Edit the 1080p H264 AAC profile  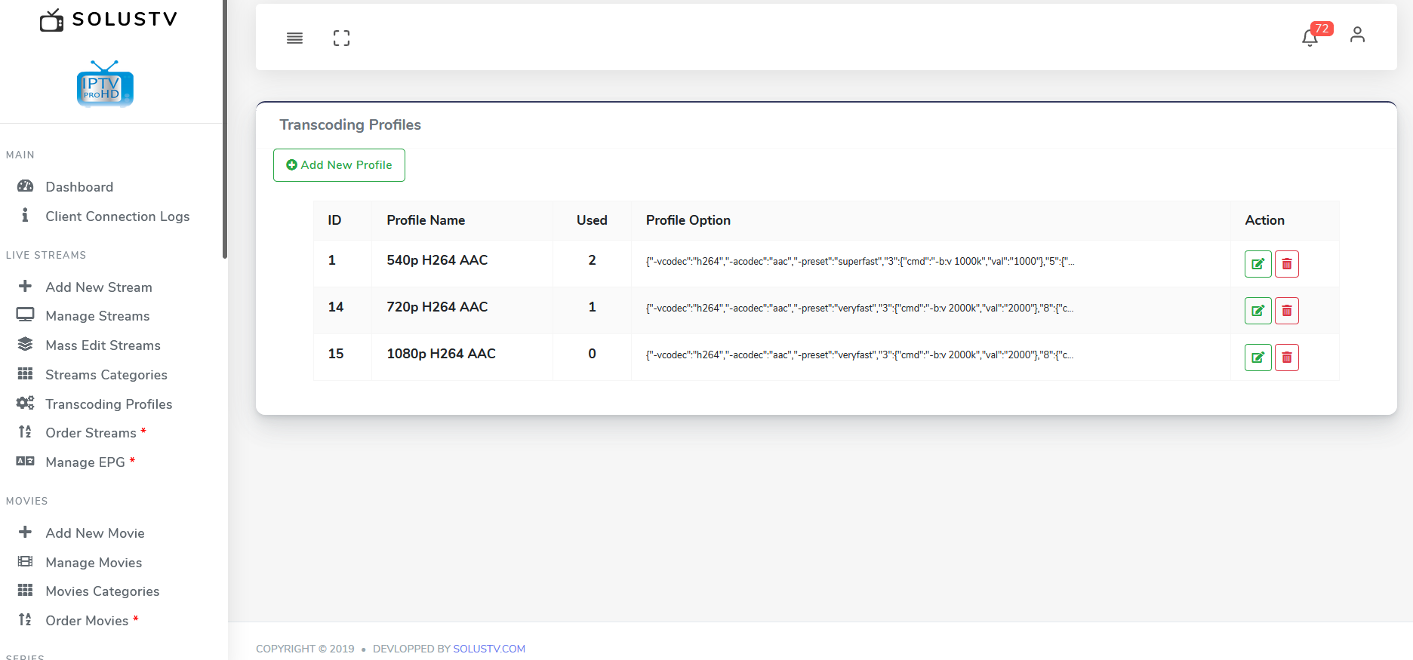(1258, 358)
